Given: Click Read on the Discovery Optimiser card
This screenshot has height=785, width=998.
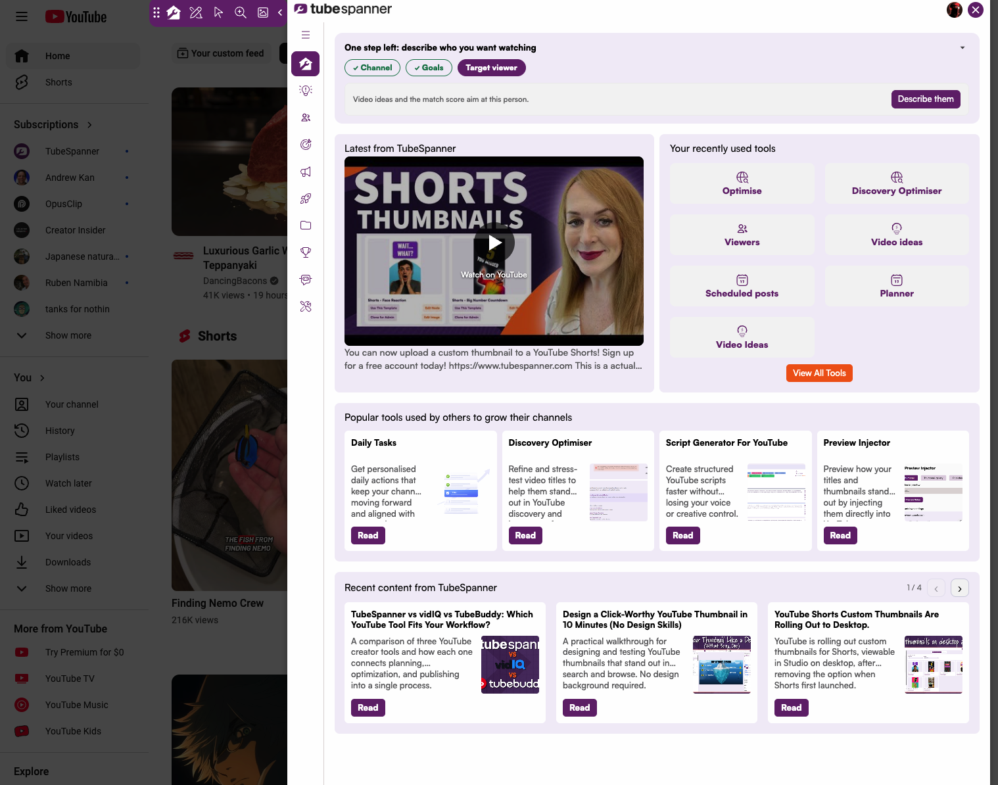Looking at the screenshot, I should [x=525, y=535].
